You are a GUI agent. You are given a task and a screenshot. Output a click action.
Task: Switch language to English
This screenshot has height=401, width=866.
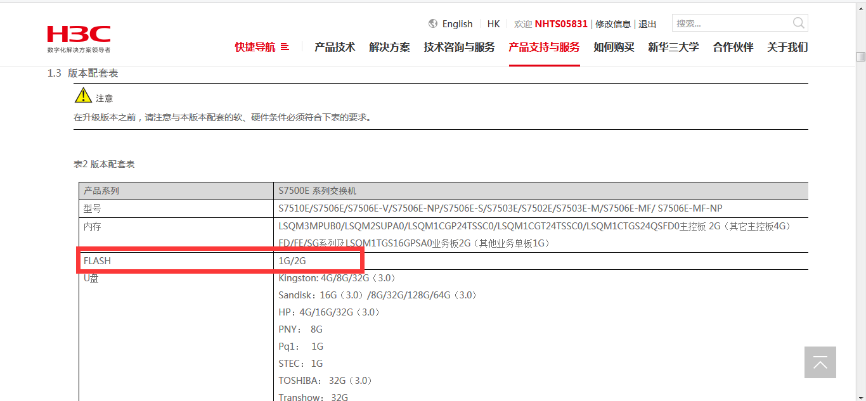coord(457,23)
